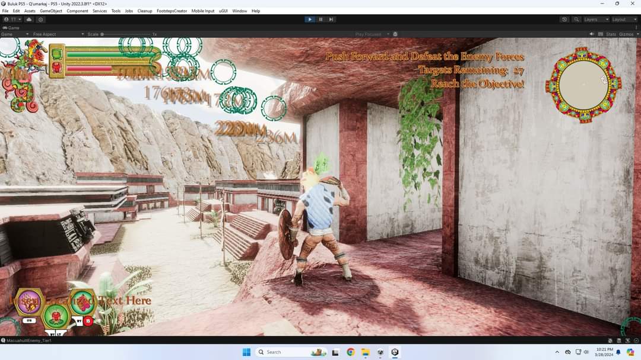Viewport: 641px width, 360px height.
Task: Click the purple hexagon ability icon
Action: (x=29, y=302)
